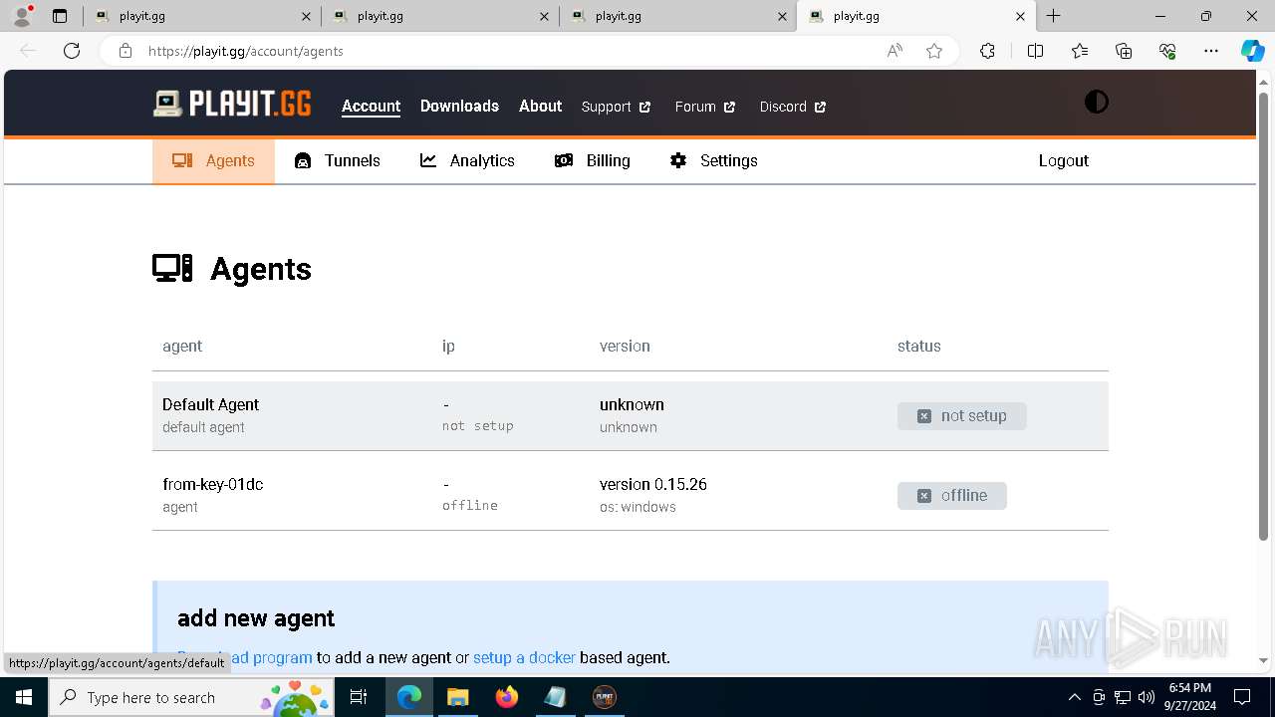Click the setup a docker link
1275x717 pixels.
[524, 657]
